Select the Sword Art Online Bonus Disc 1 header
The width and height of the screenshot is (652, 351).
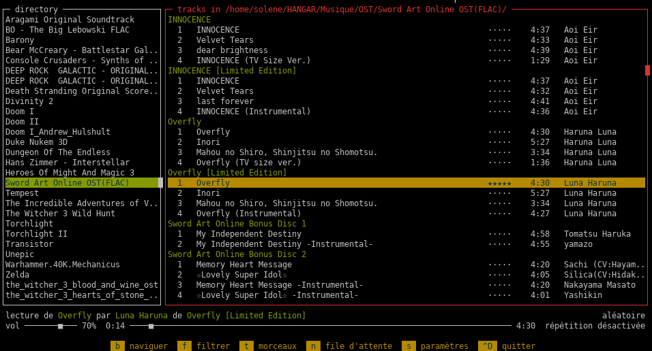[237, 224]
